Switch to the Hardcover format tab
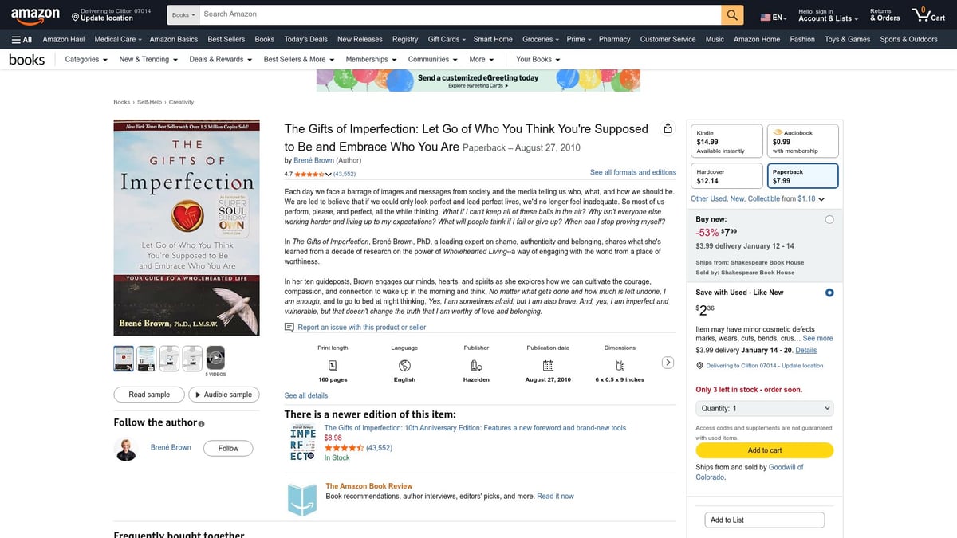Viewport: 957px width, 538px height. coord(726,175)
